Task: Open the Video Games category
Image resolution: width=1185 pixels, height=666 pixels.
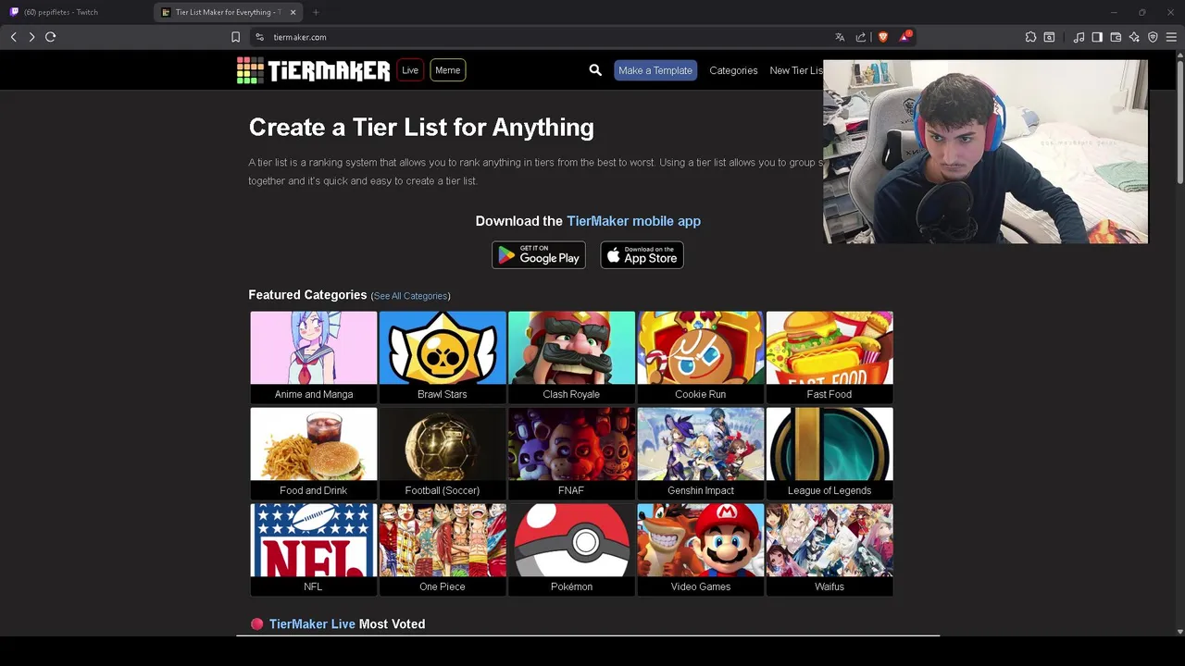Action: 701,549
